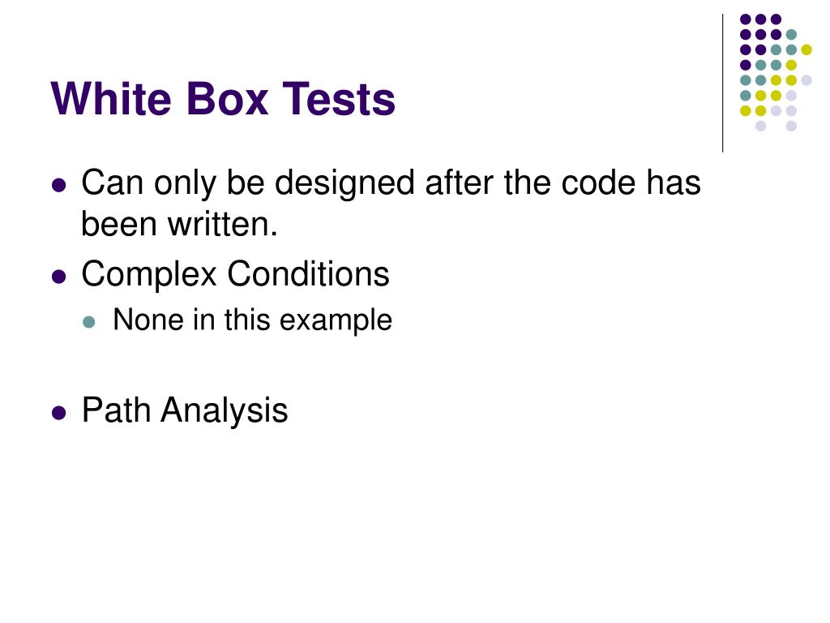Select the "Complex Conditions" bullet text
830x623 pixels.
coord(236,274)
